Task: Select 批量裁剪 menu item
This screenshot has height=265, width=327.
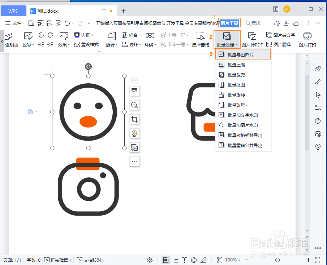Action: click(243, 75)
